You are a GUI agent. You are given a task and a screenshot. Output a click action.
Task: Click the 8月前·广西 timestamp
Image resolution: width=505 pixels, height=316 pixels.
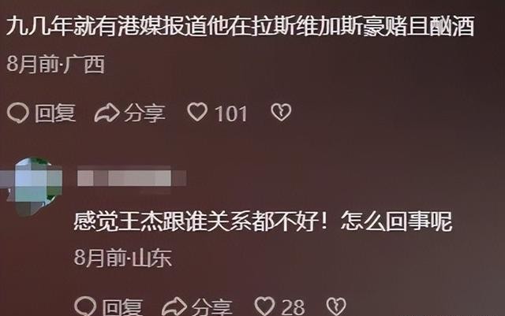tap(56, 64)
